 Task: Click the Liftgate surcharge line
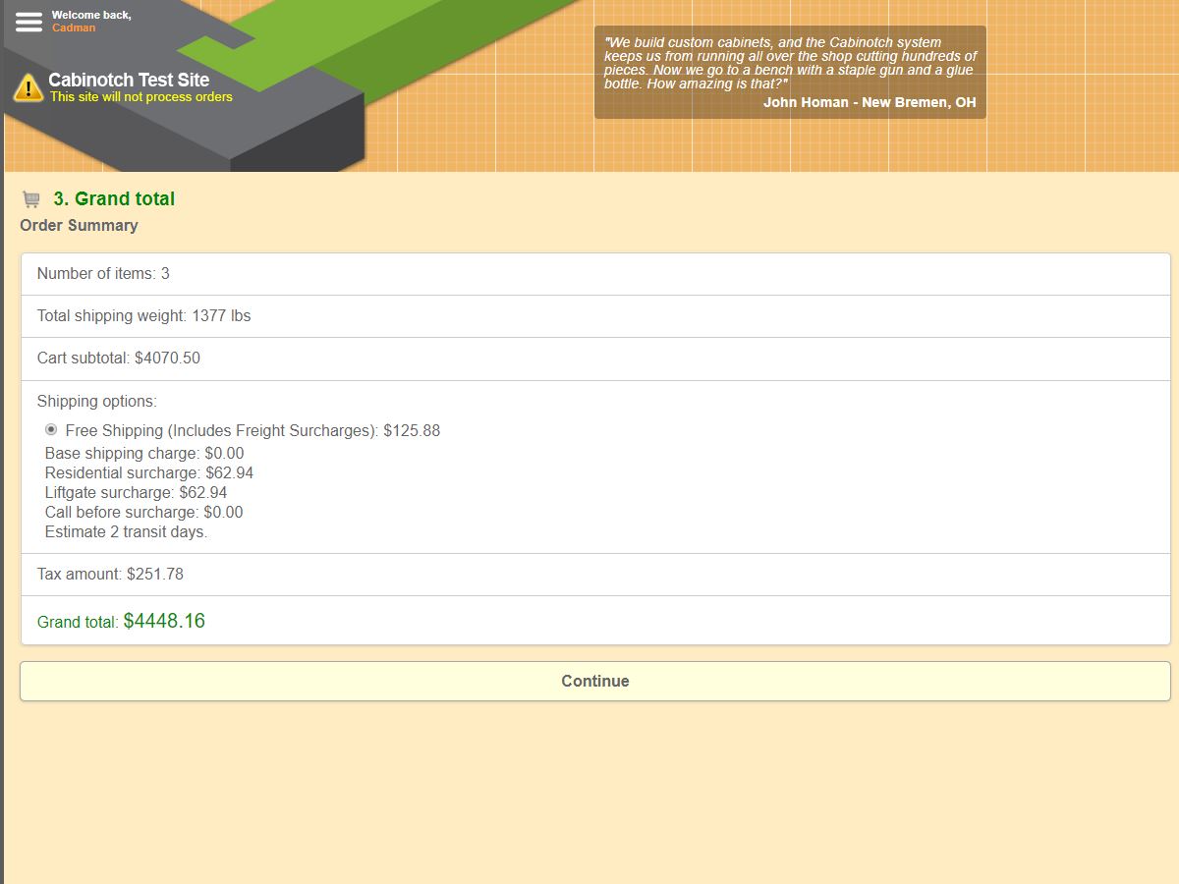[x=136, y=492]
